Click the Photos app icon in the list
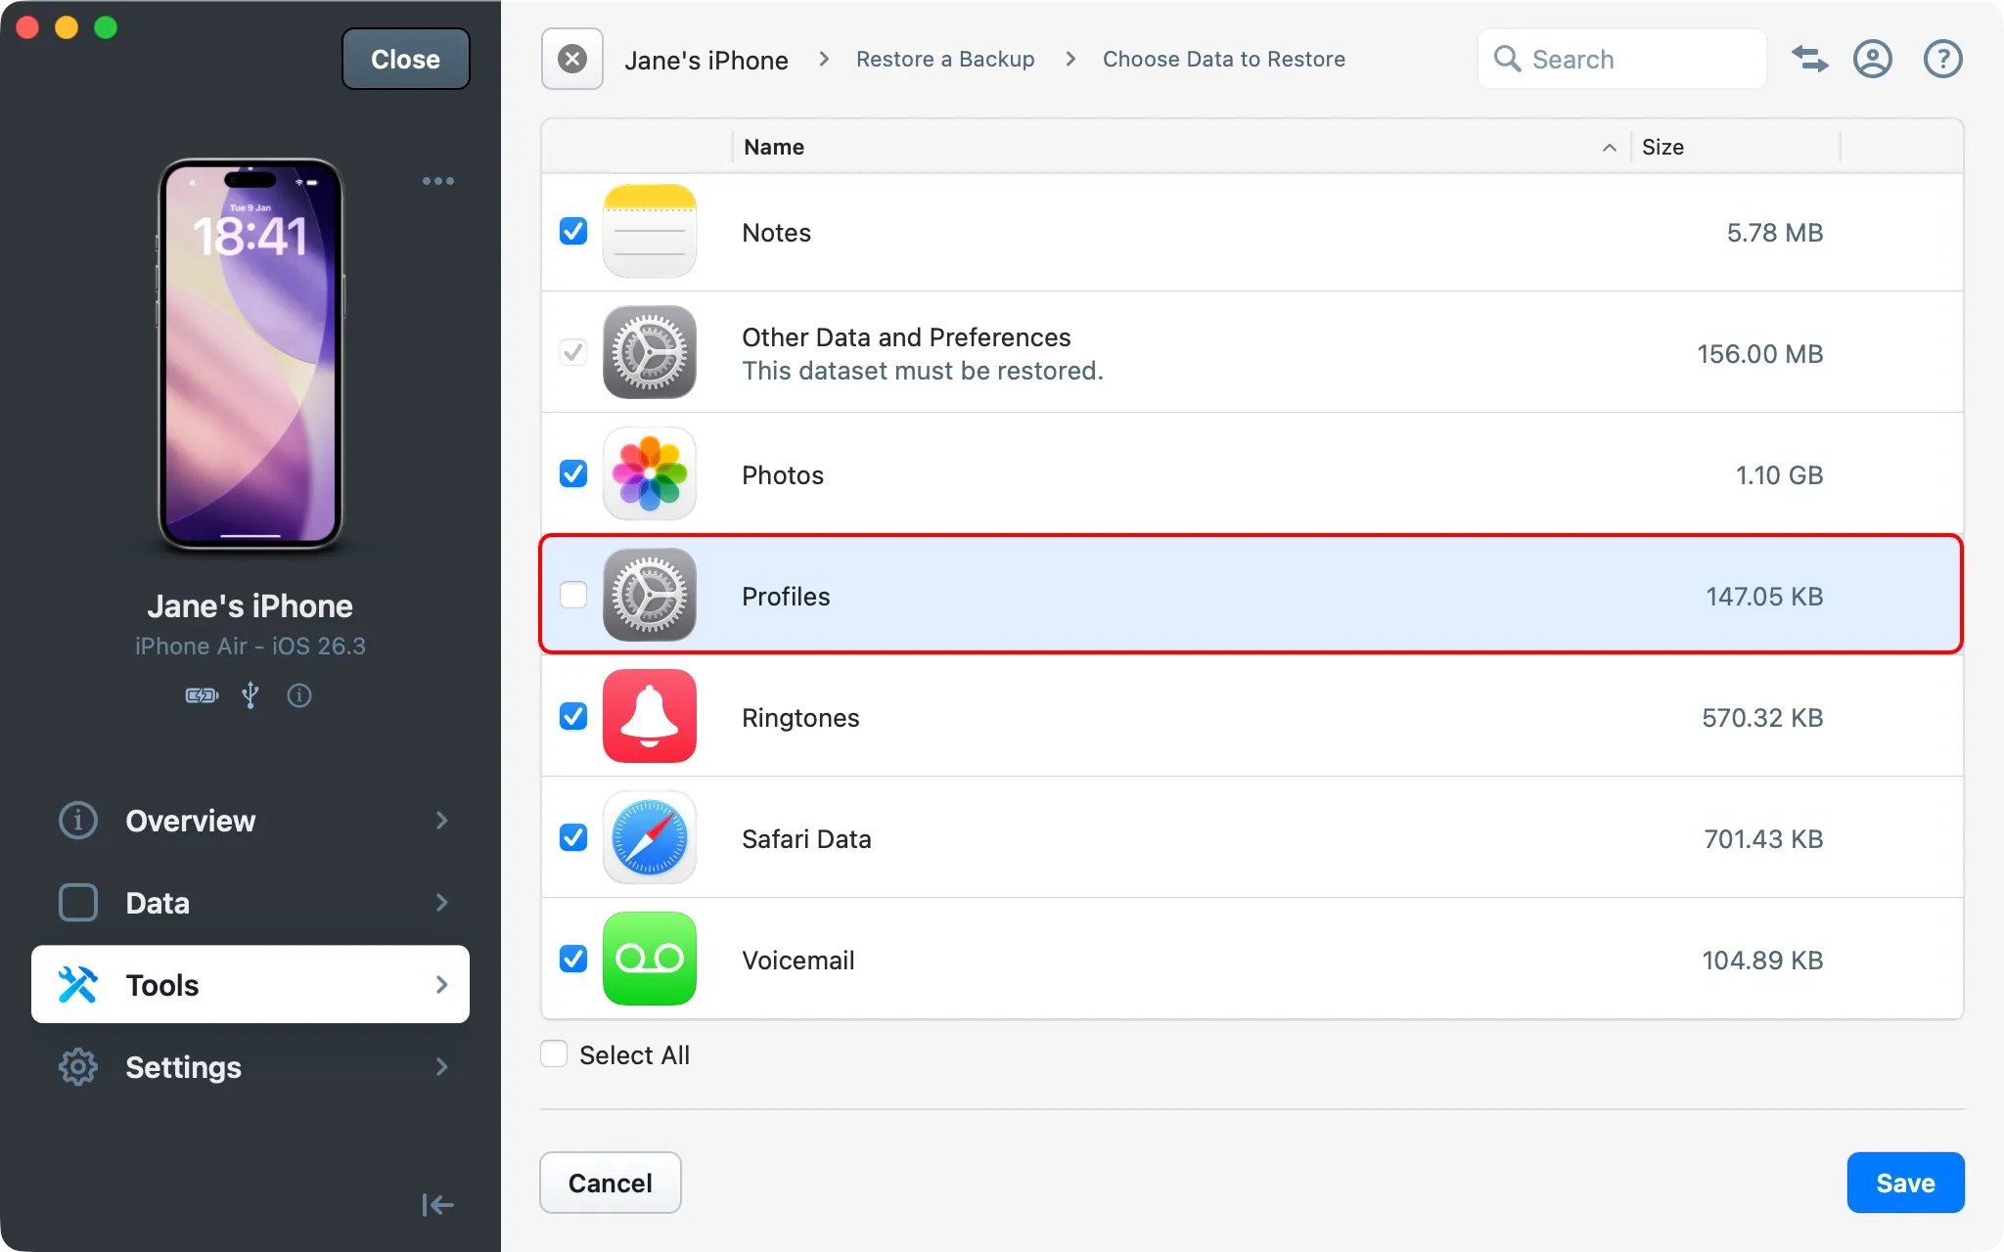Image resolution: width=2004 pixels, height=1252 pixels. coord(650,474)
